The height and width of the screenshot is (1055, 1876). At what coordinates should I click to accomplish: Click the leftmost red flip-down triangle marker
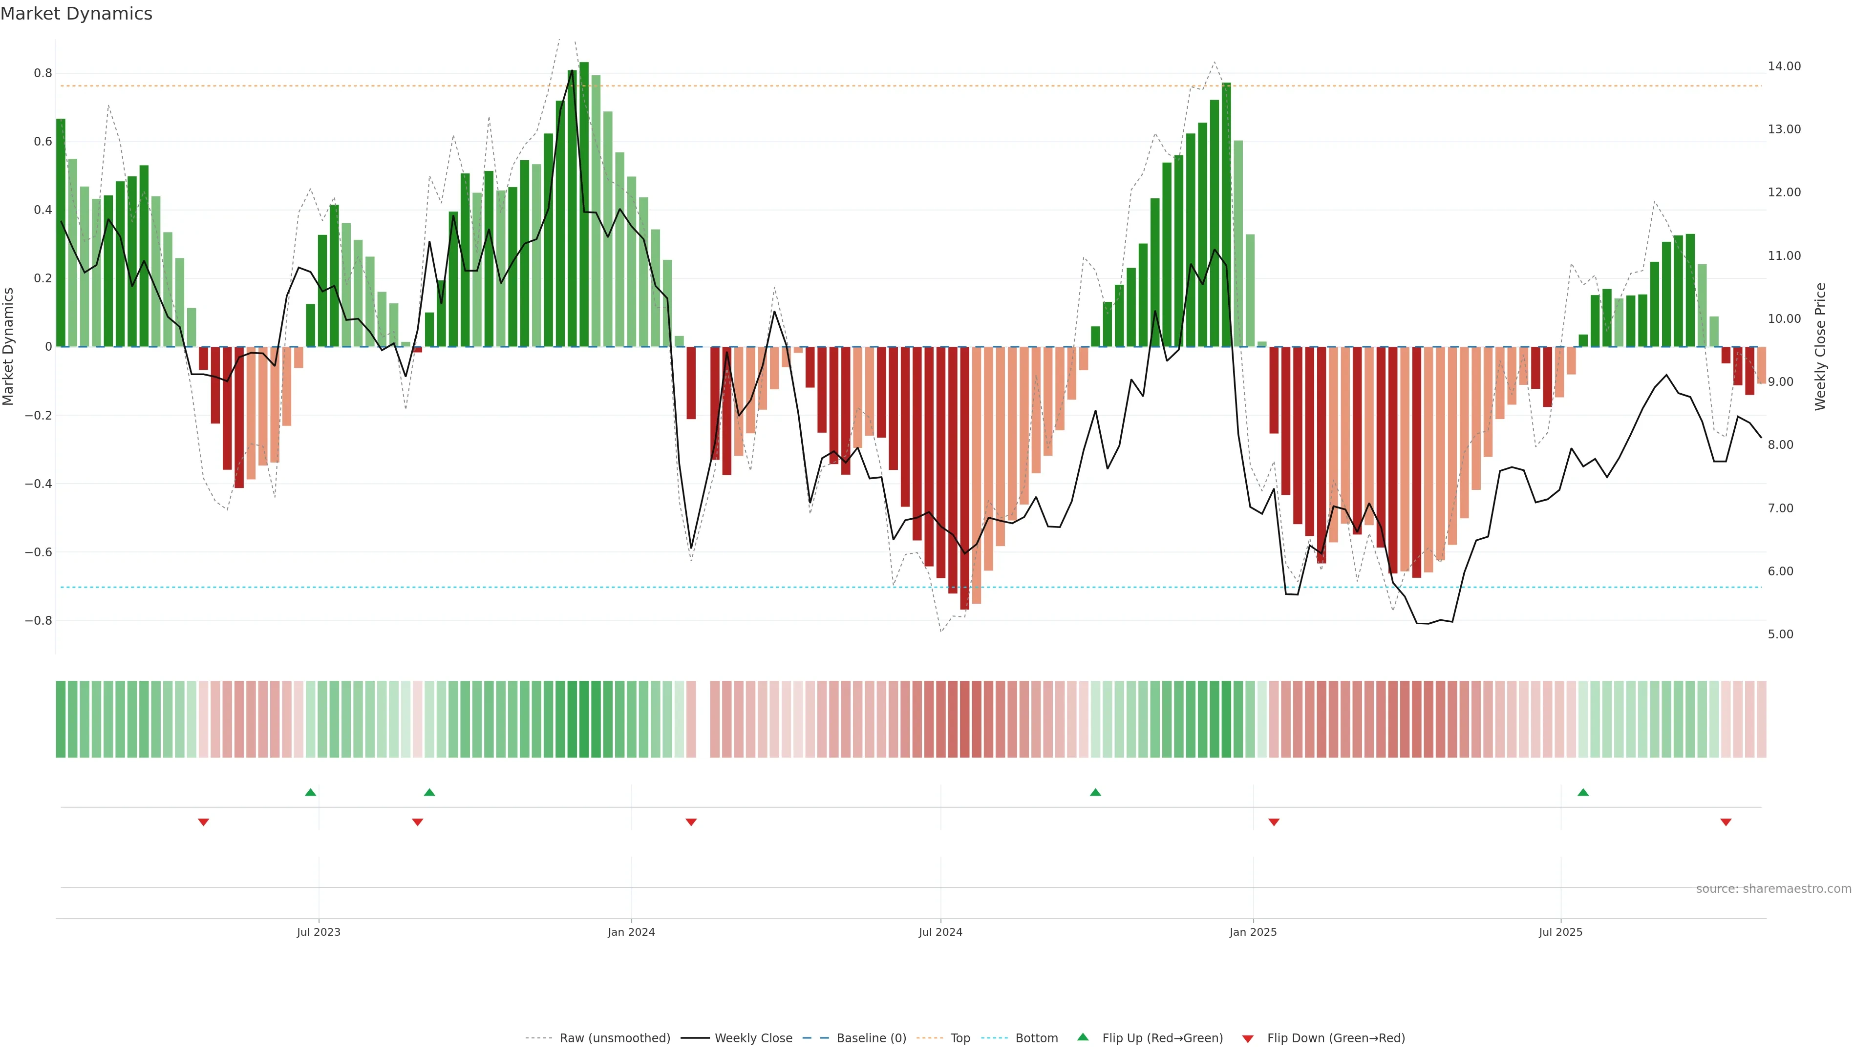[203, 822]
